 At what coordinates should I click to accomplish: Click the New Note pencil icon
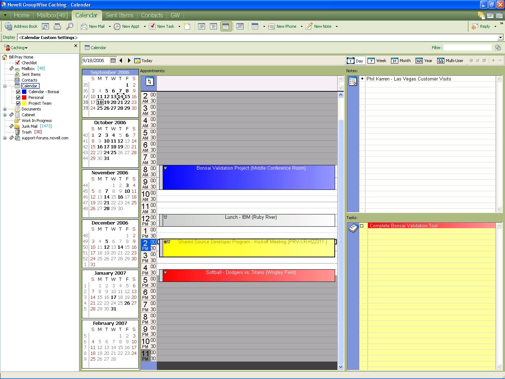point(309,26)
